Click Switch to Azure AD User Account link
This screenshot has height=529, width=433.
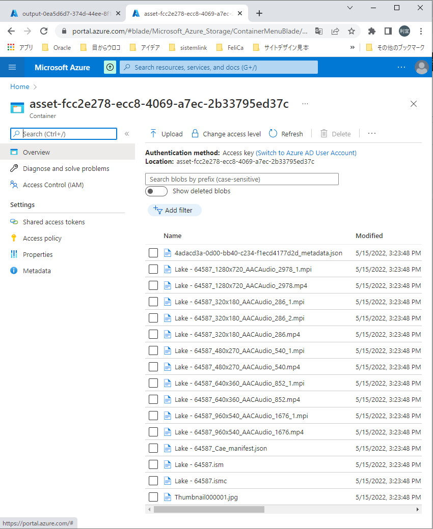[306, 153]
